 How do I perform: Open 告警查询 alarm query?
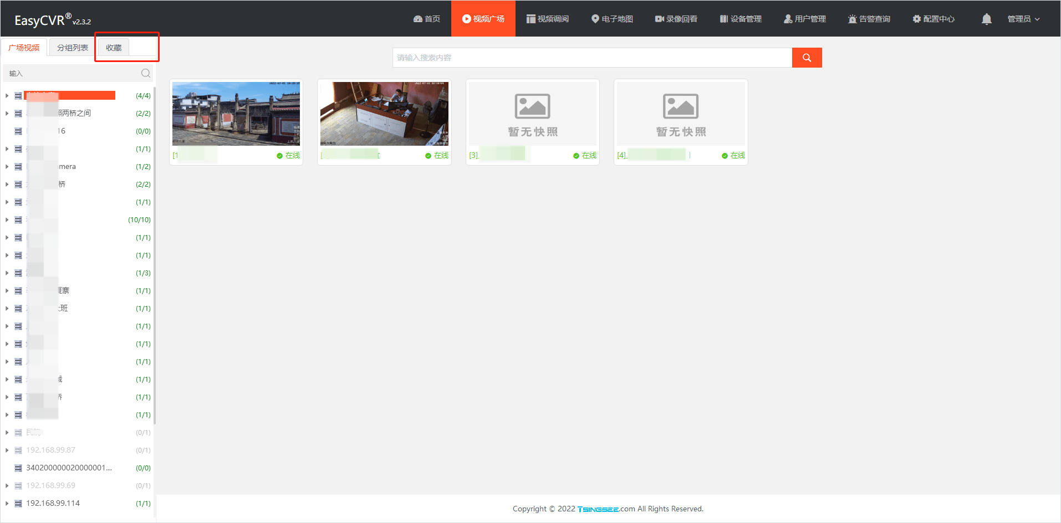pos(869,19)
